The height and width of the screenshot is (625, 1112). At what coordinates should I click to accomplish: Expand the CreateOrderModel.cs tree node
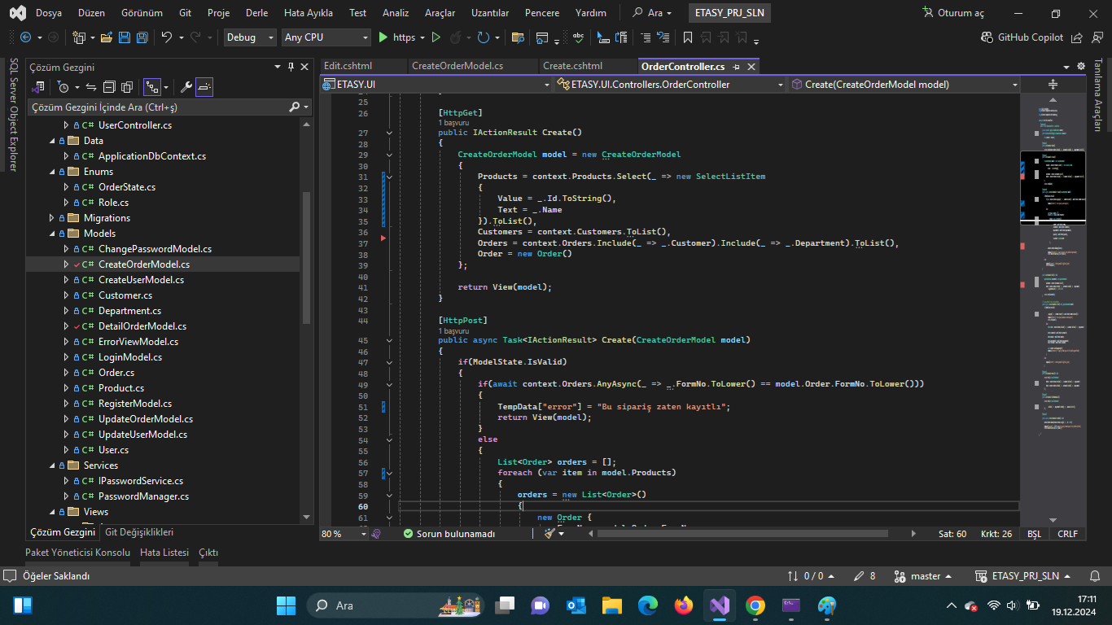pos(67,264)
